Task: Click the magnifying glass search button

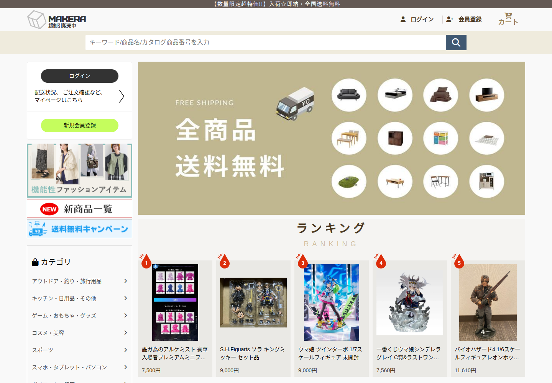Action: click(x=456, y=43)
